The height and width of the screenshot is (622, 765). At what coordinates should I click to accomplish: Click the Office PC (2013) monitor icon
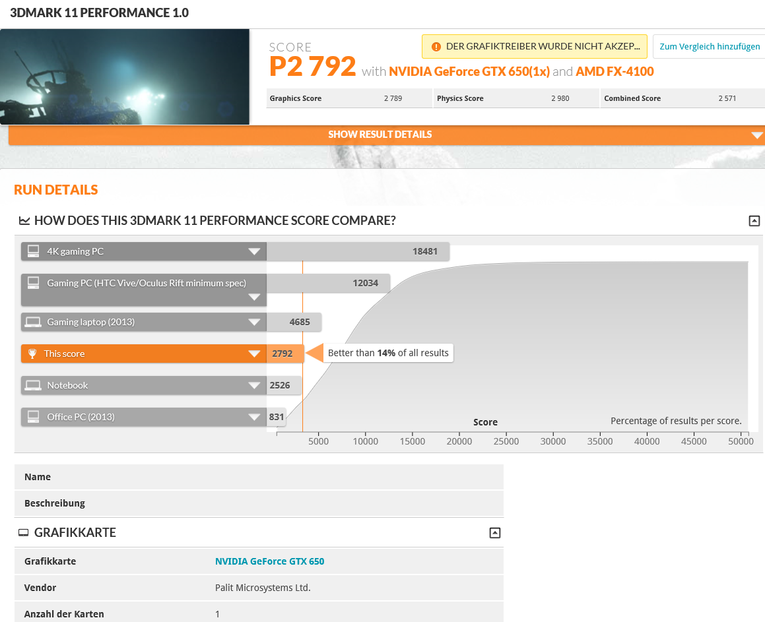pyautogui.click(x=33, y=417)
